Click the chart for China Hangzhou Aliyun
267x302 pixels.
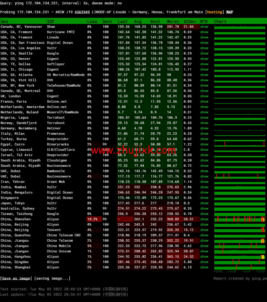coord(240,257)
